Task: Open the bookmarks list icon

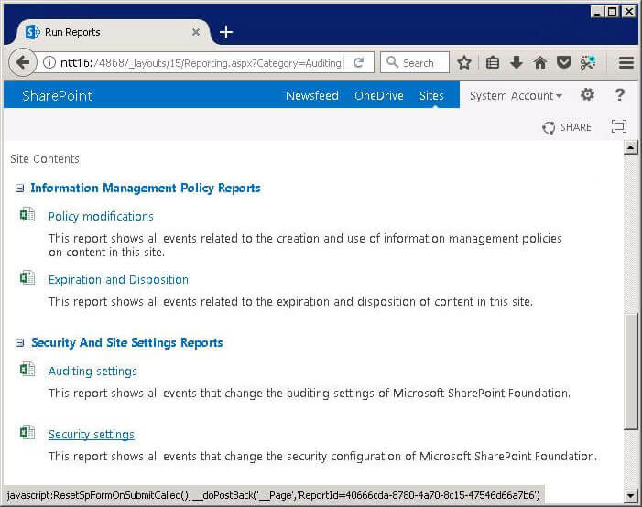Action: [x=492, y=62]
